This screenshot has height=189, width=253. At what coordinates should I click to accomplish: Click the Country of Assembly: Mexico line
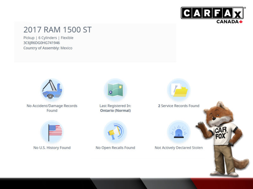coord(48,48)
